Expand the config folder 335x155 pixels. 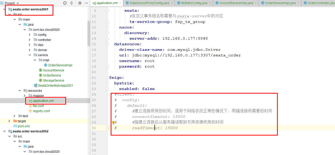coord(30,35)
